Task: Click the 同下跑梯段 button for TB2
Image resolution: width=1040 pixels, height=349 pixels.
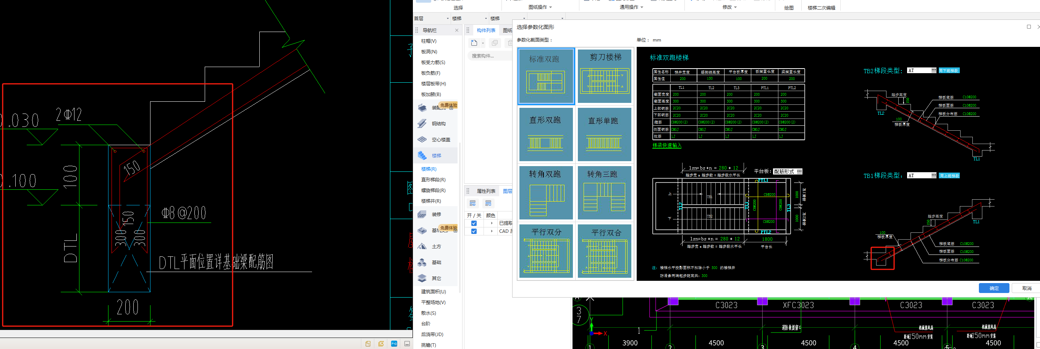Action: (949, 70)
